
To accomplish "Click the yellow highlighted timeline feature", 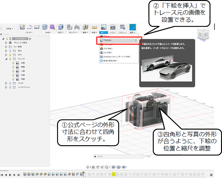I will (114, 174).
